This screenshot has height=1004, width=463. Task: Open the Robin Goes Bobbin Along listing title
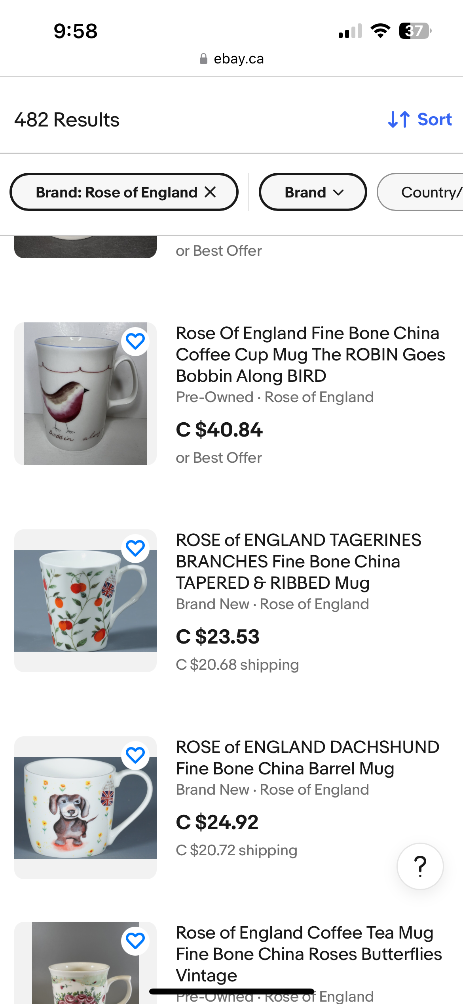[x=310, y=354]
